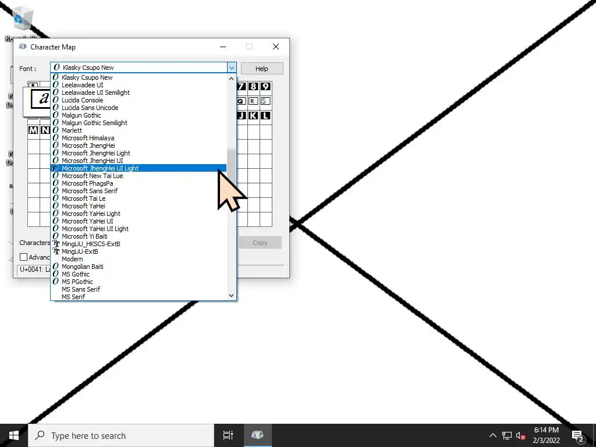Viewport: 596px width, 447px height.
Task: Select character K in grid
Action: click(x=253, y=116)
